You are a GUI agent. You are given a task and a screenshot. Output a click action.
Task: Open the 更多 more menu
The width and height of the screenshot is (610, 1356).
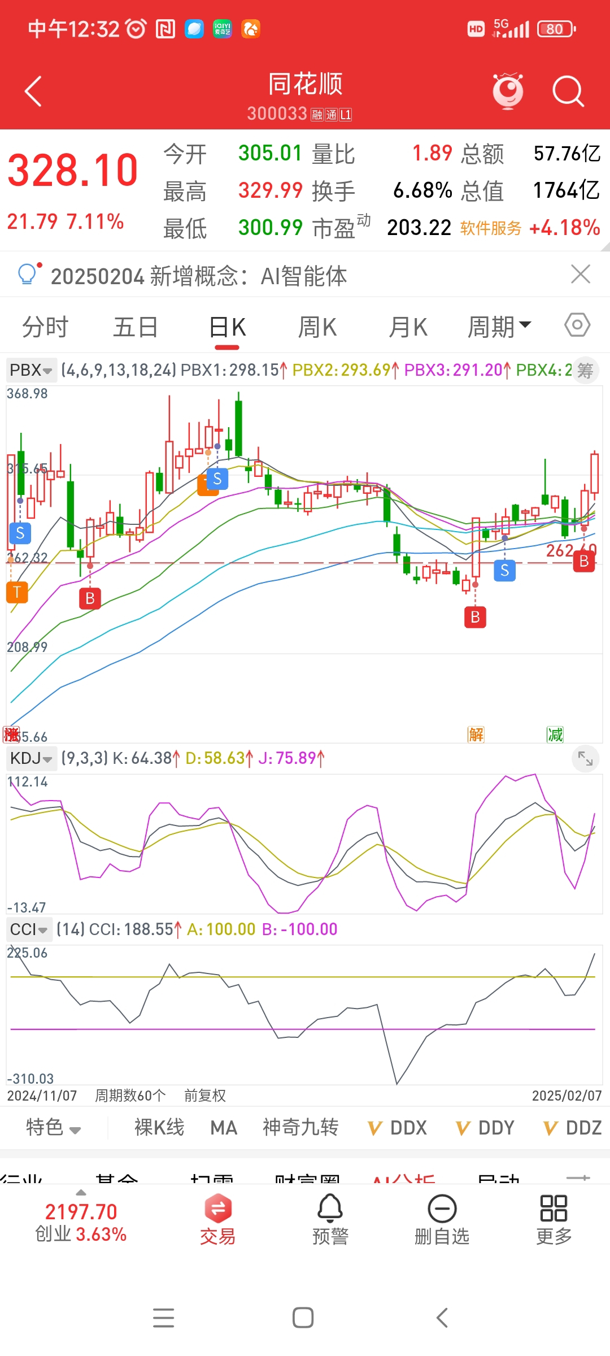coord(554,1219)
